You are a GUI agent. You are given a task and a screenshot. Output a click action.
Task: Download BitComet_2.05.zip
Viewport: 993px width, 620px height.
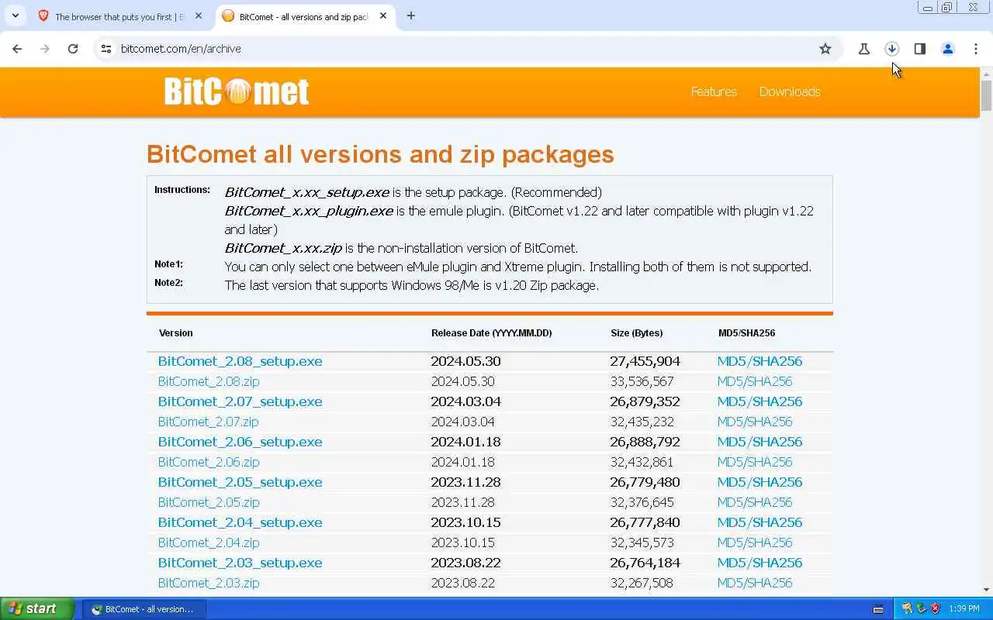(209, 502)
